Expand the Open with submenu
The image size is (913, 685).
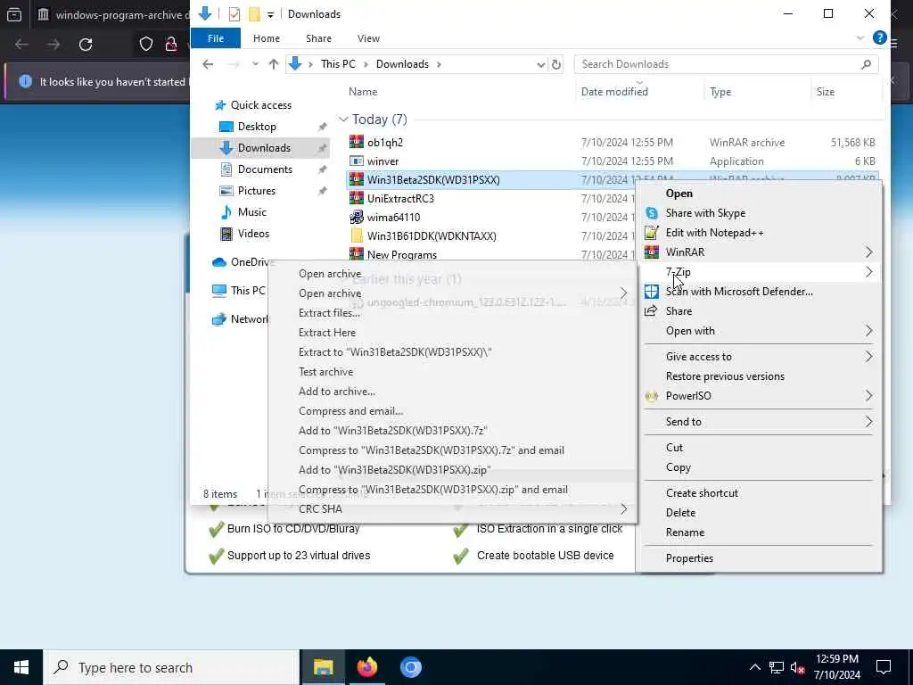(x=868, y=331)
